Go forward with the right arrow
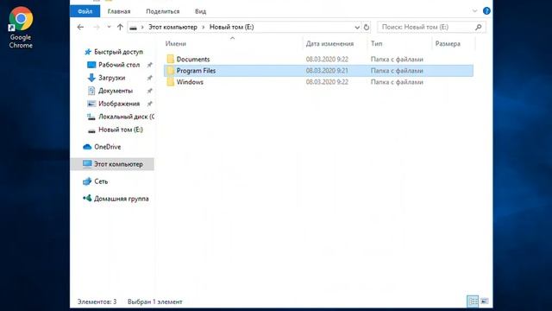This screenshot has height=311, width=552. pyautogui.click(x=96, y=27)
